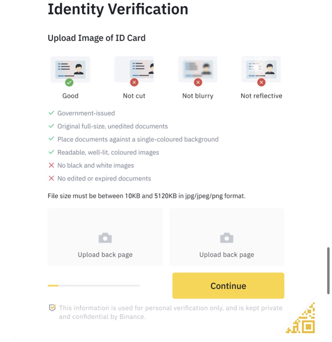Click the camera icon in the first upload box
Screen dimensions: 332x342
point(105,238)
